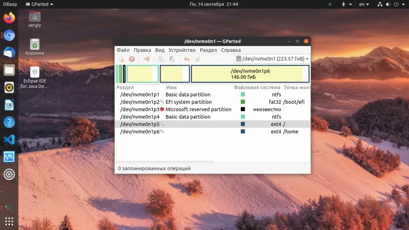Click the ext4 swatch in /home row
The image size is (409, 230).
[x=243, y=131]
